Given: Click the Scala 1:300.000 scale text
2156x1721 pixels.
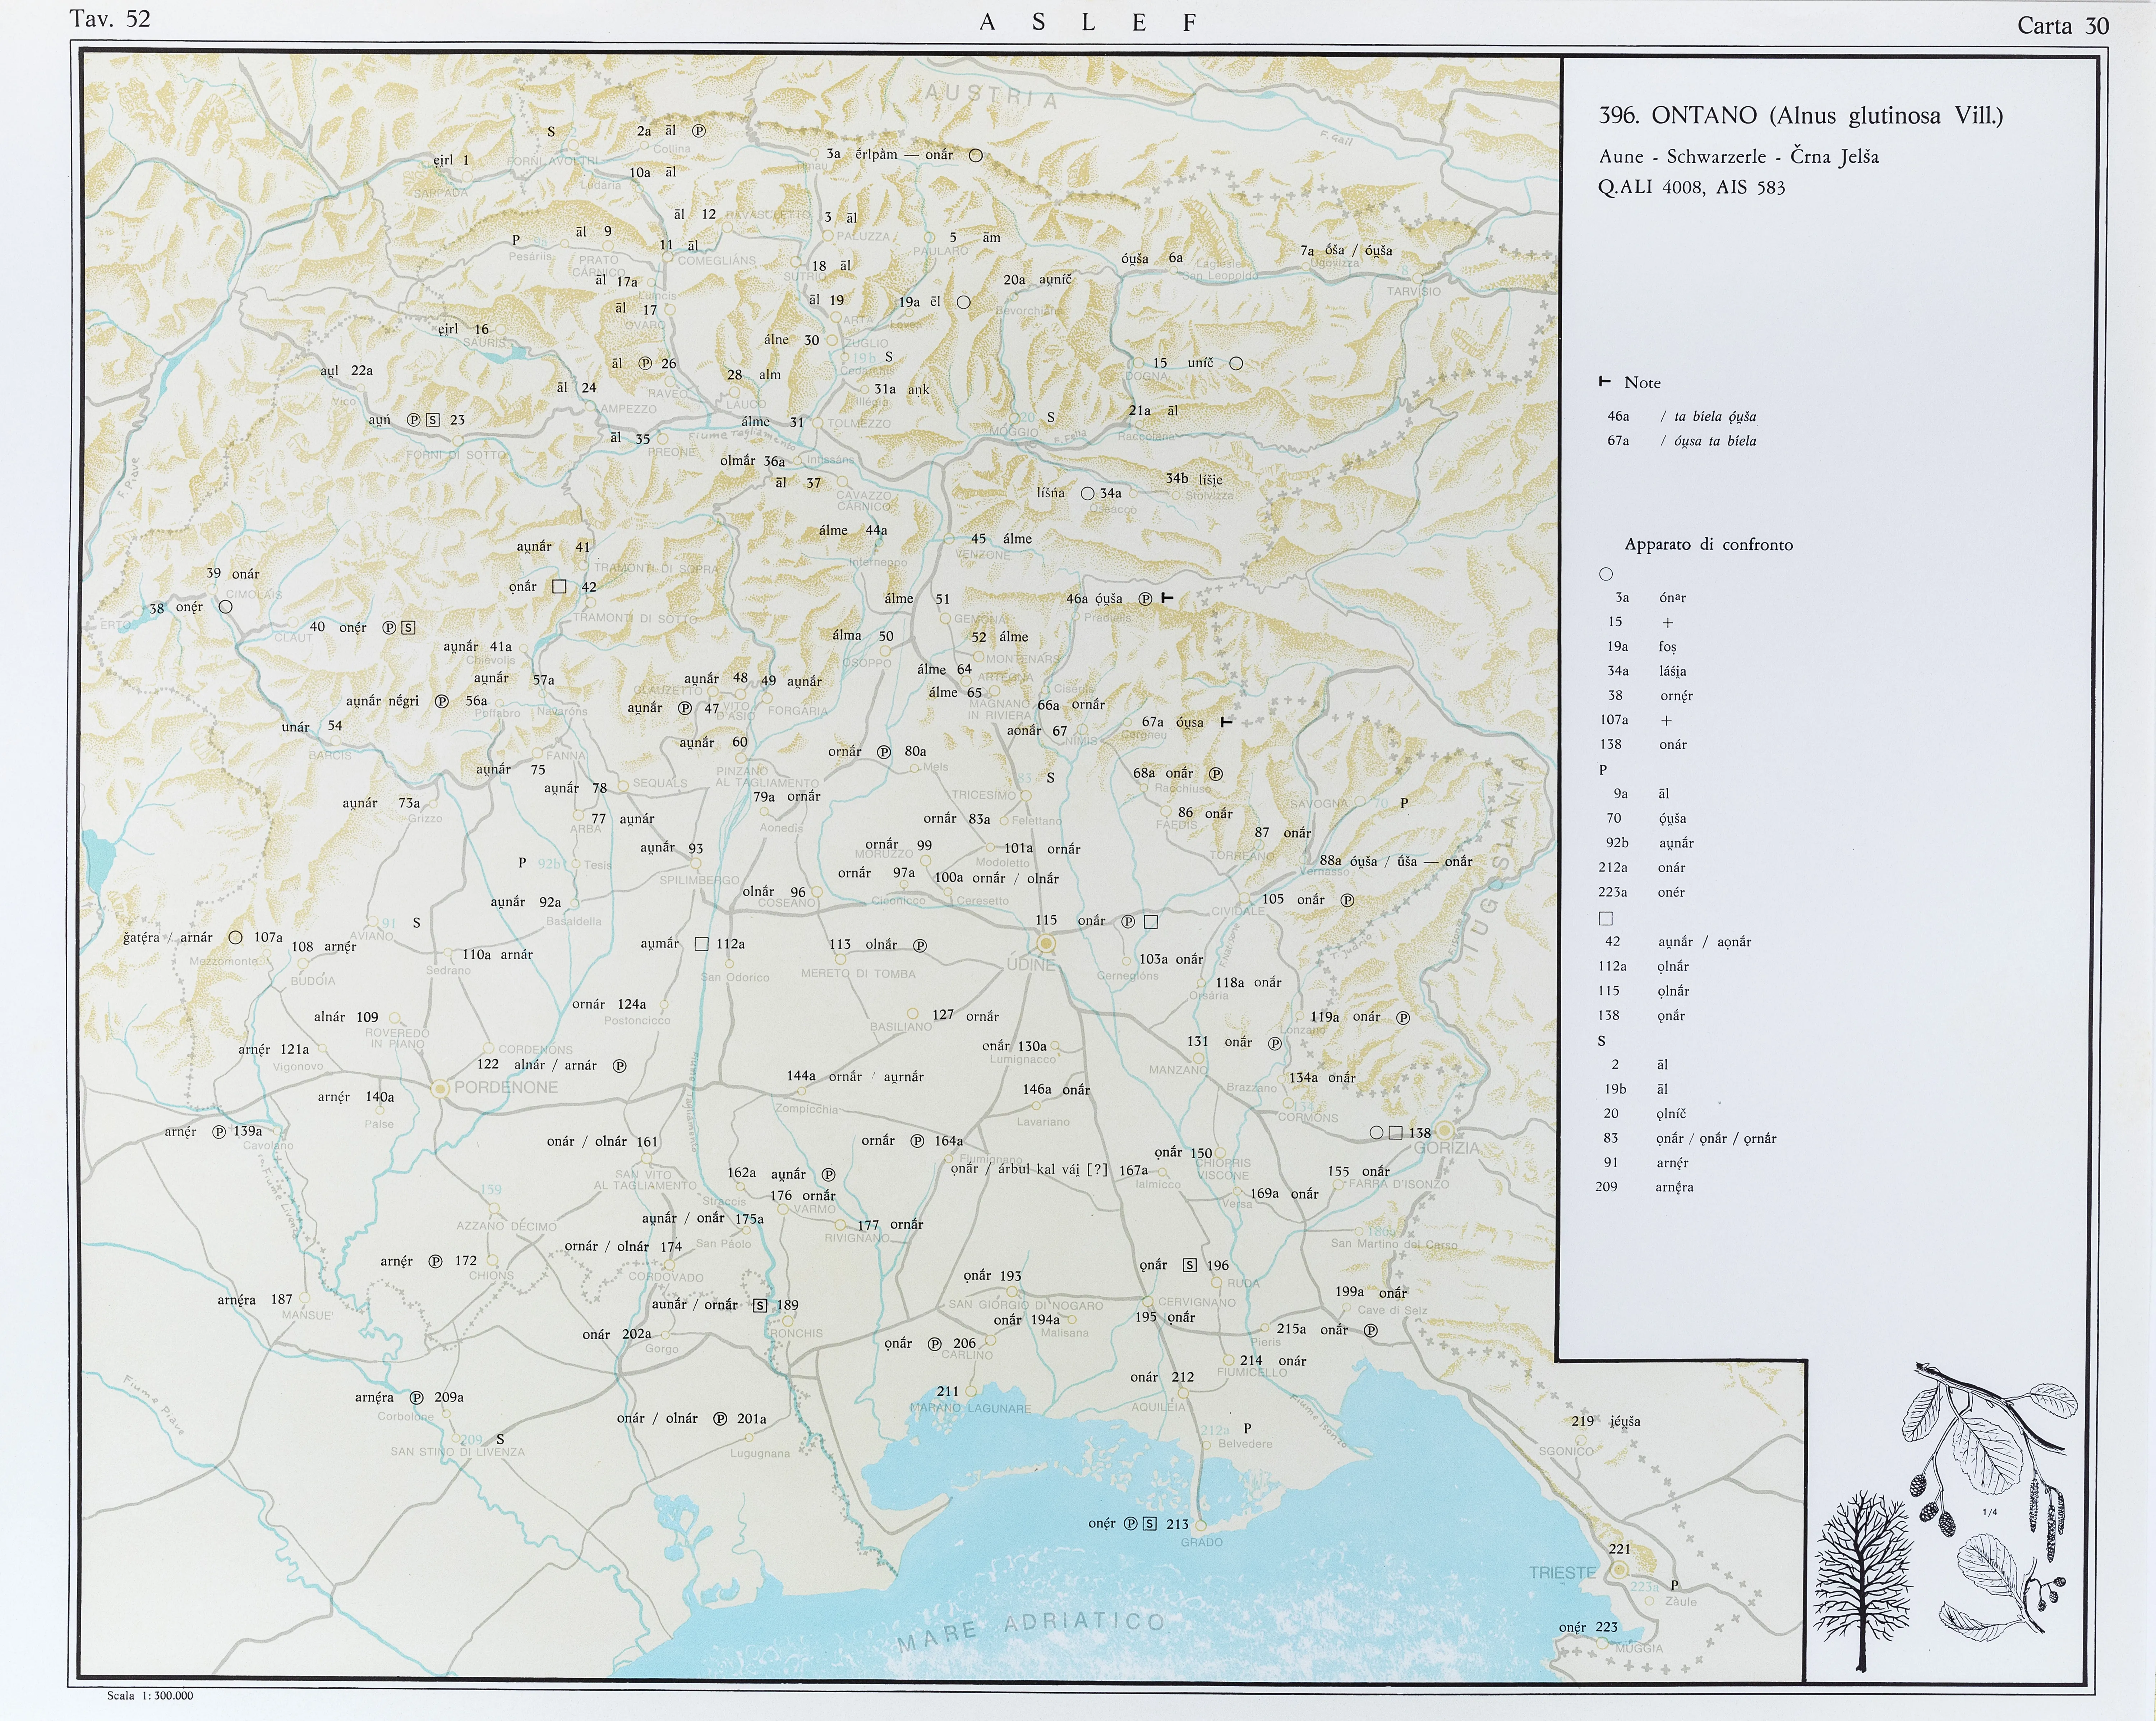Looking at the screenshot, I should 150,1696.
